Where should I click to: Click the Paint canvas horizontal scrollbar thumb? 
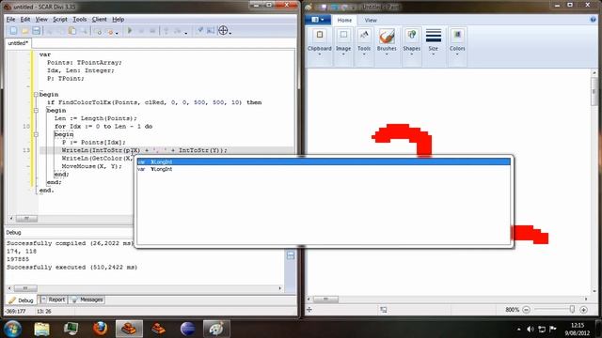click(325, 299)
